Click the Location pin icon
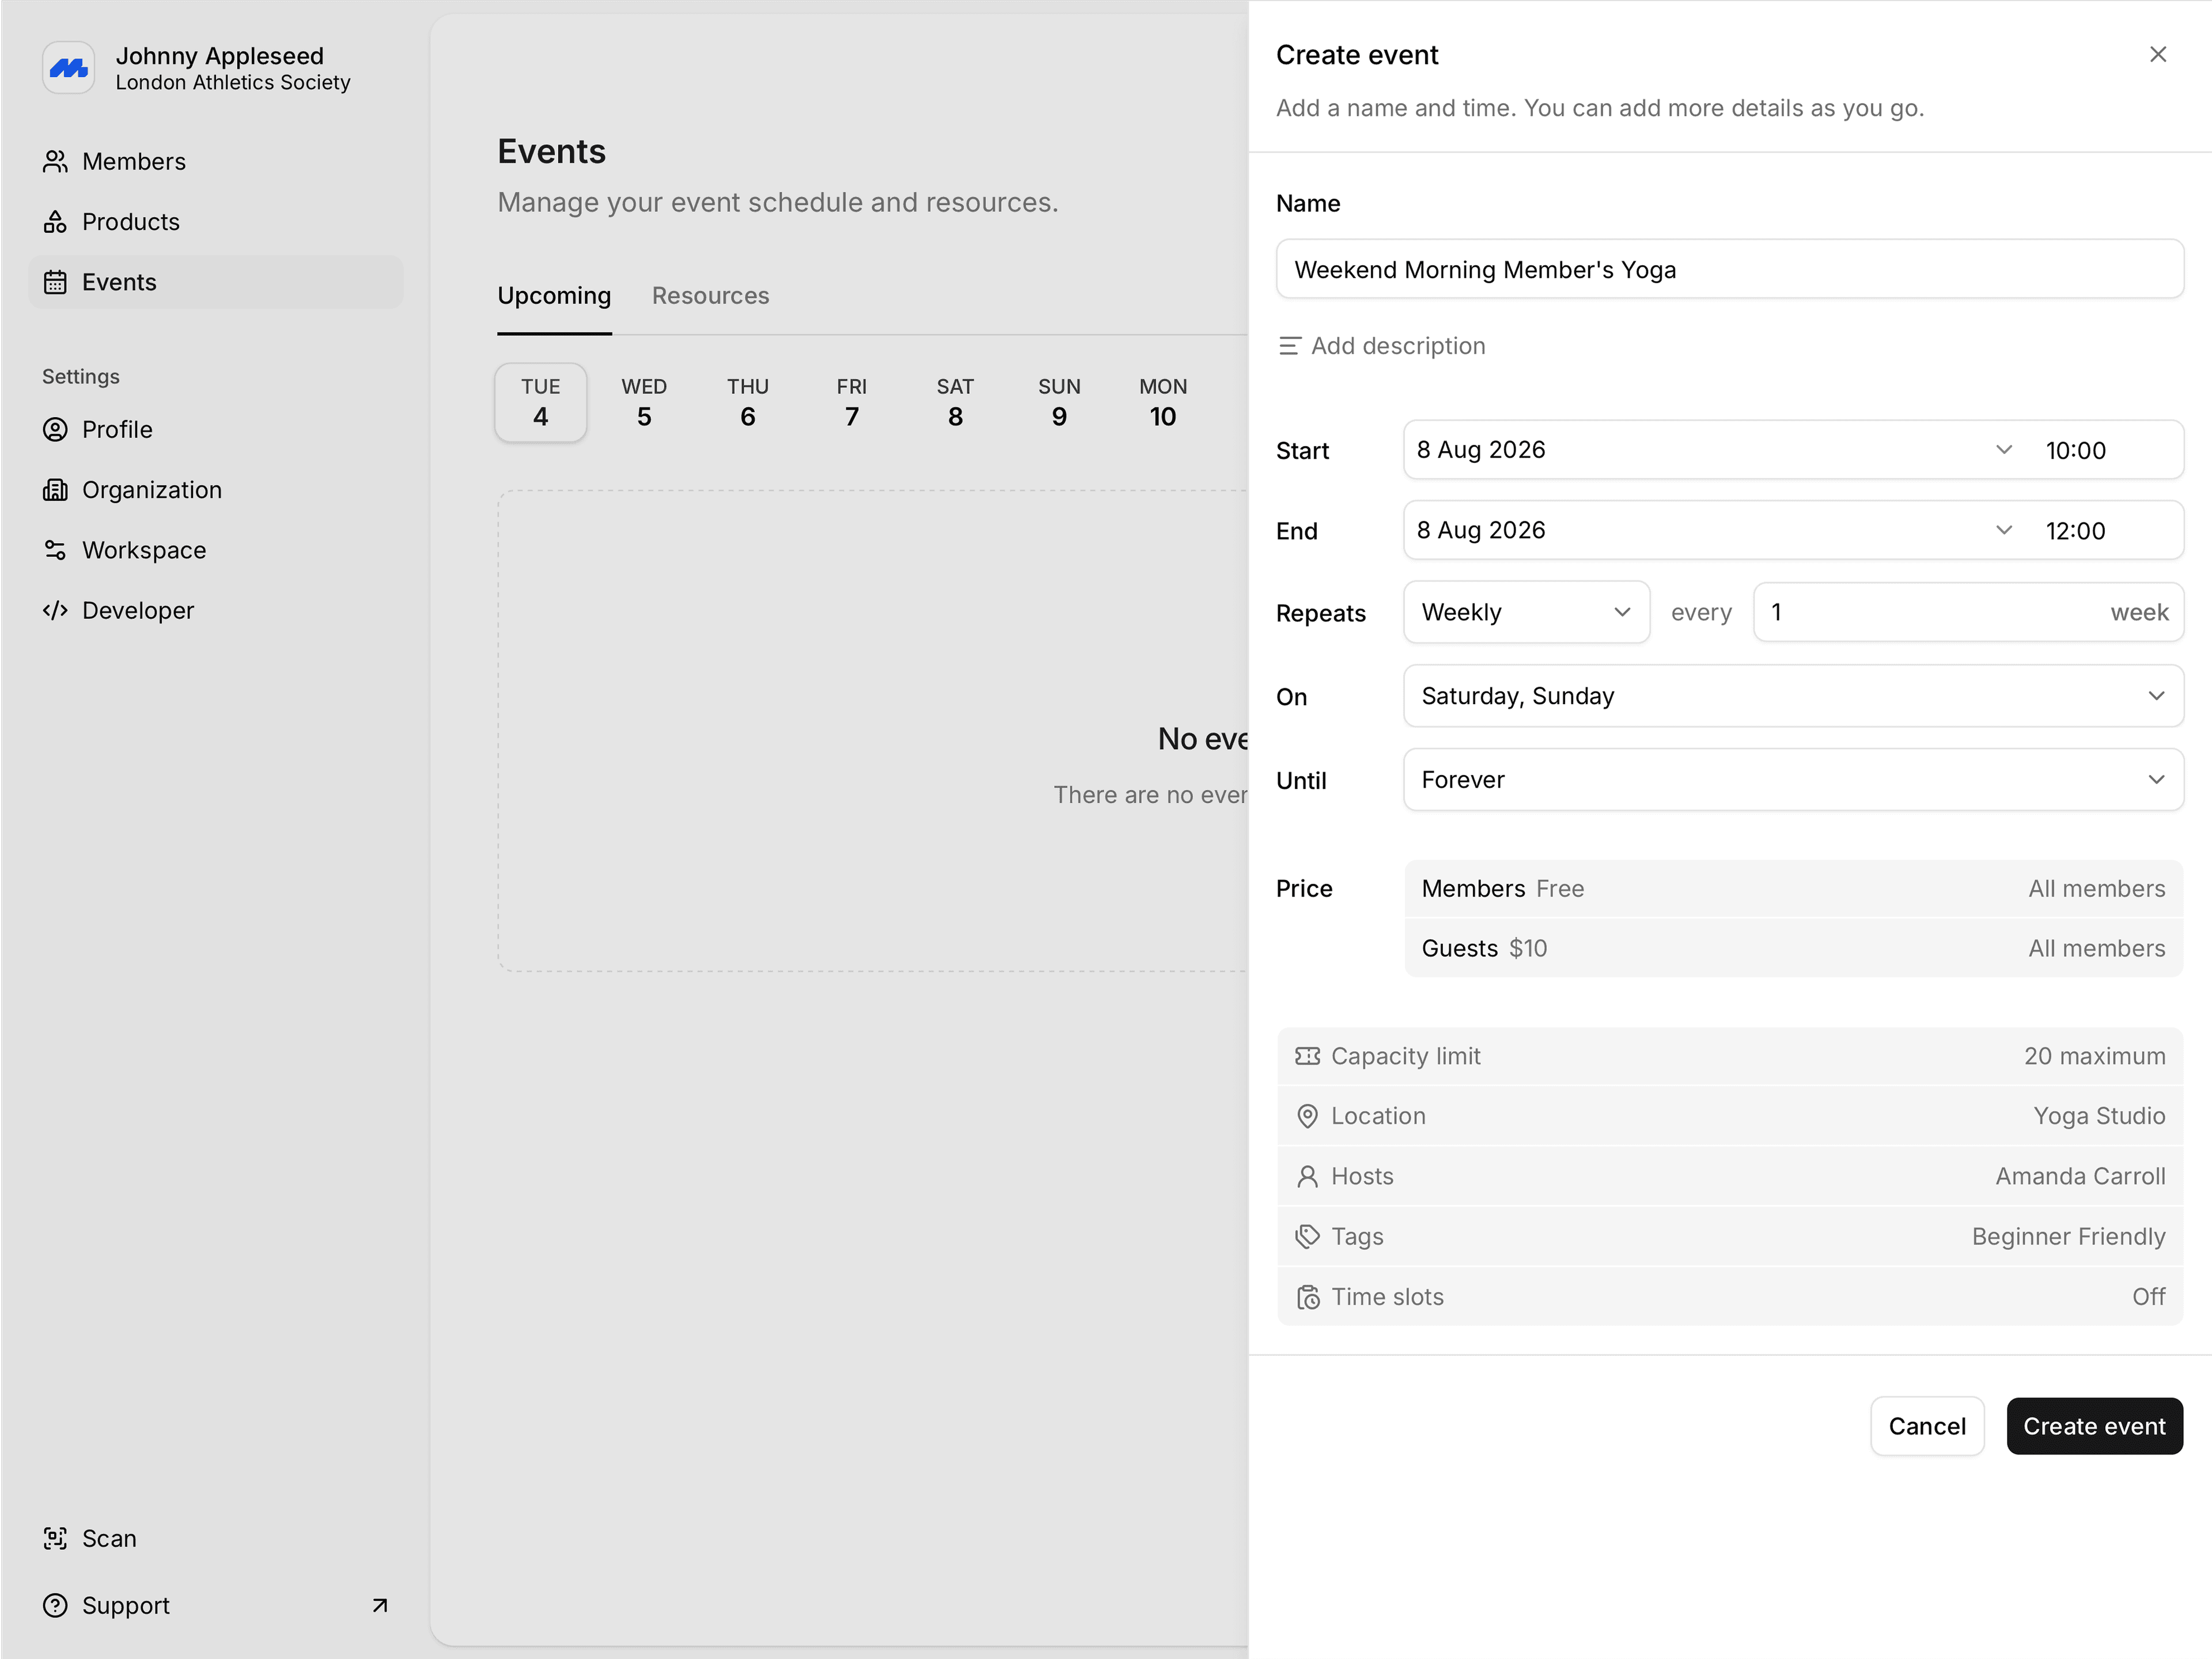 point(1307,1116)
